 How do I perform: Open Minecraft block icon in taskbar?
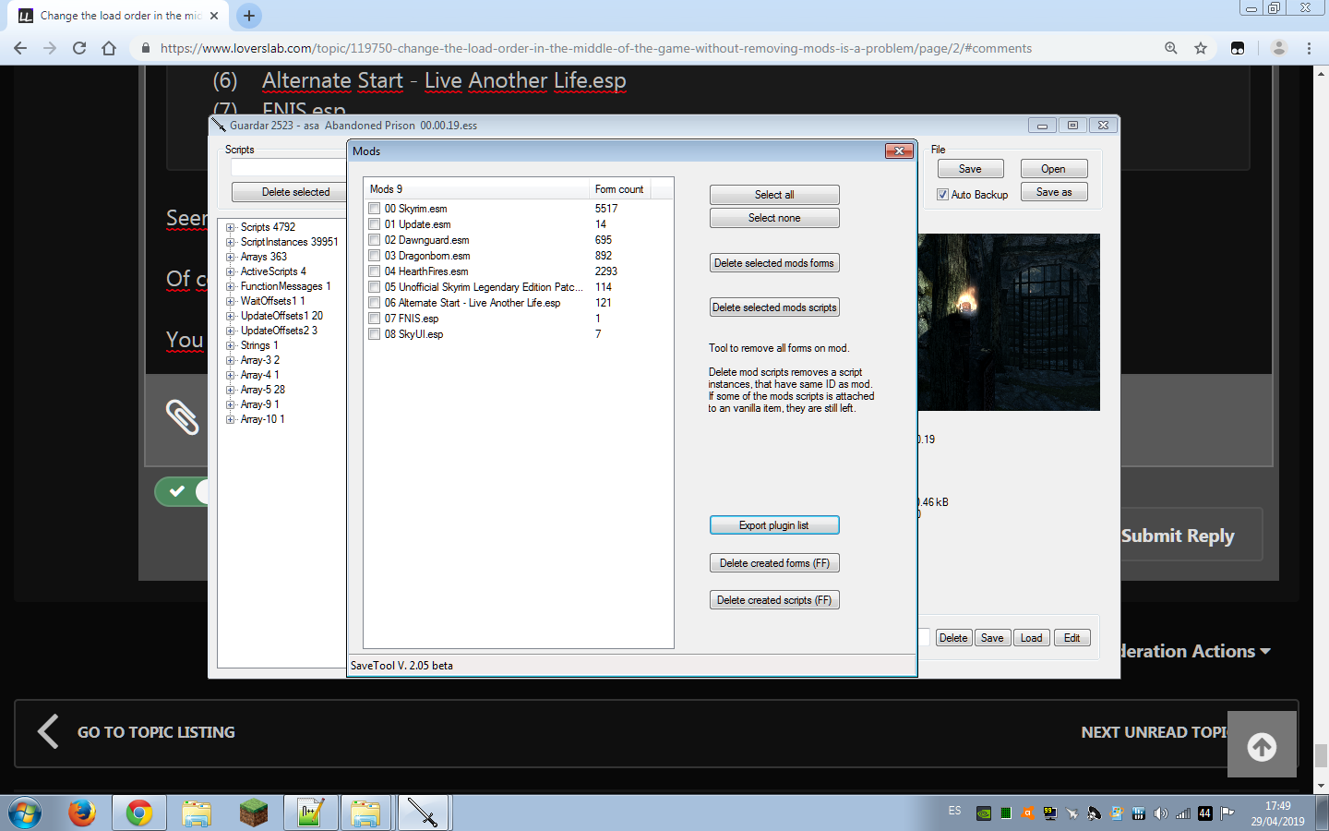point(253,813)
